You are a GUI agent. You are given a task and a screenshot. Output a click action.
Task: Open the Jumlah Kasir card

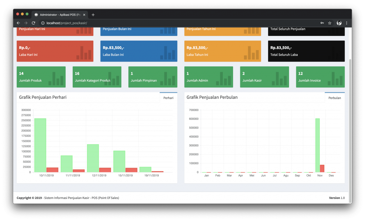tap(264, 77)
